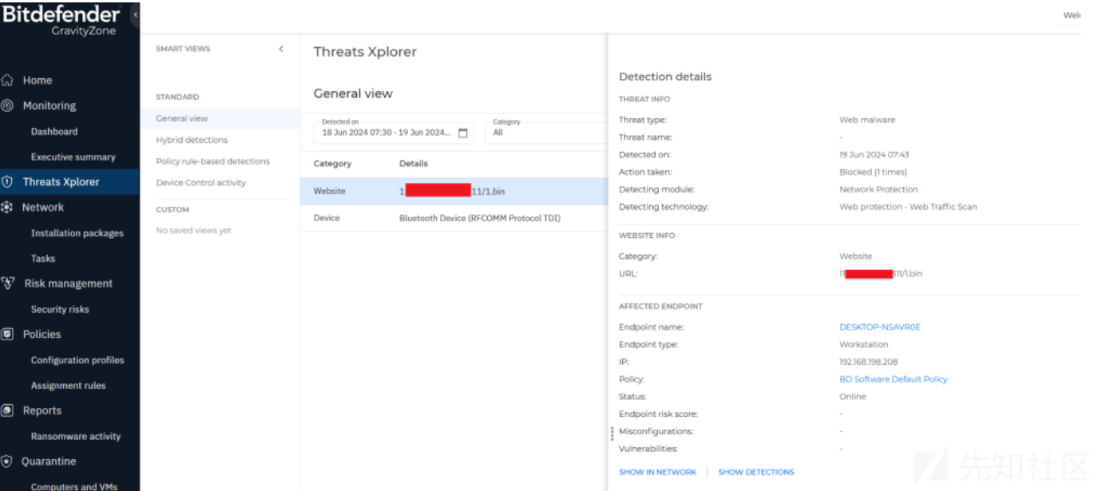Click the Bitdefender GravityZone logo
1106x491 pixels.
point(61,20)
